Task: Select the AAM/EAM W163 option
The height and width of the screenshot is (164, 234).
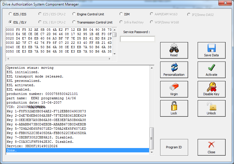Action: [x=151, y=14]
